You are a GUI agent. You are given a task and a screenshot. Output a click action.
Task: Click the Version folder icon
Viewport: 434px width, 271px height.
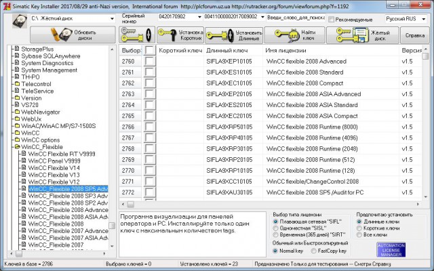click(17, 98)
